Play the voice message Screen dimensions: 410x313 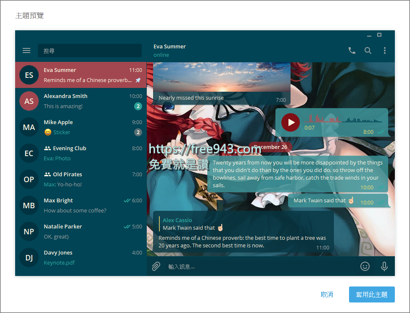click(x=291, y=122)
